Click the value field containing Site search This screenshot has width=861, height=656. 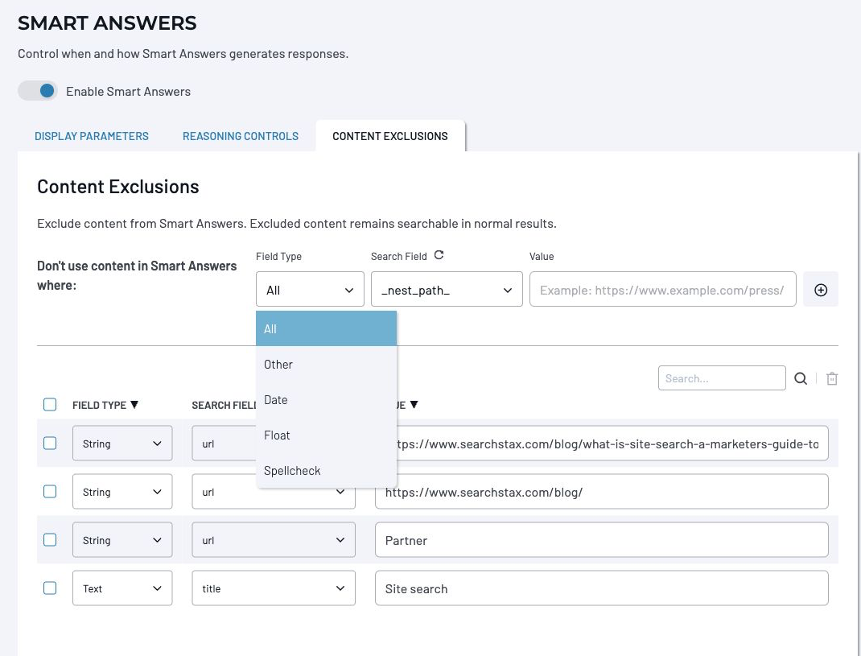pyautogui.click(x=601, y=588)
